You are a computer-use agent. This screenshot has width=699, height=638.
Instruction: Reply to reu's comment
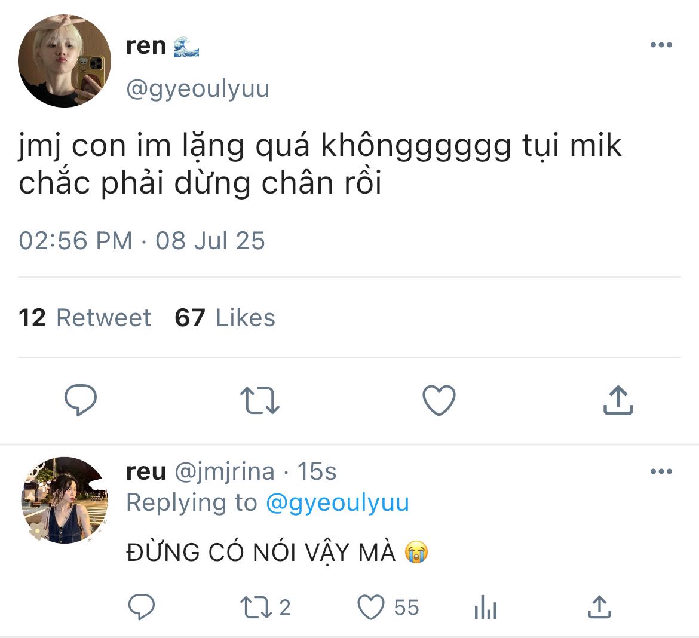pyautogui.click(x=142, y=608)
